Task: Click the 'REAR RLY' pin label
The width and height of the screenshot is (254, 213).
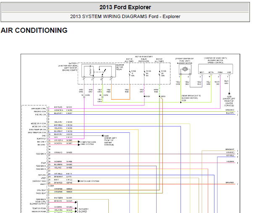Action: pyautogui.click(x=42, y=139)
